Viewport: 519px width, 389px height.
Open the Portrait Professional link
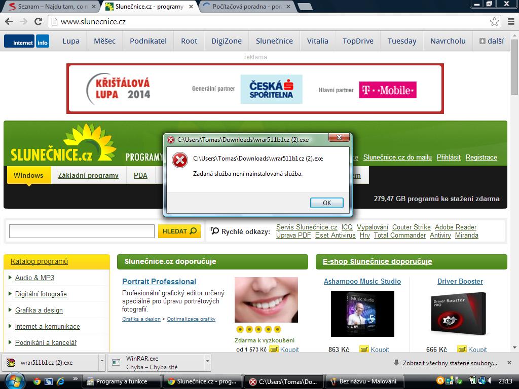[159, 282]
